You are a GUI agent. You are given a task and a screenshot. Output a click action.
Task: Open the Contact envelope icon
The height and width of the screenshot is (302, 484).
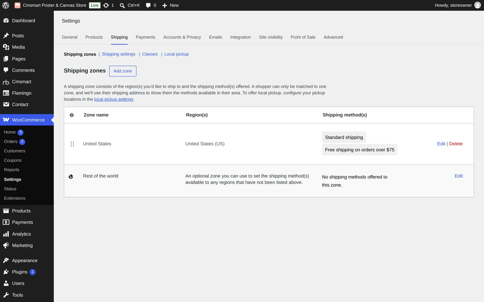pyautogui.click(x=6, y=104)
